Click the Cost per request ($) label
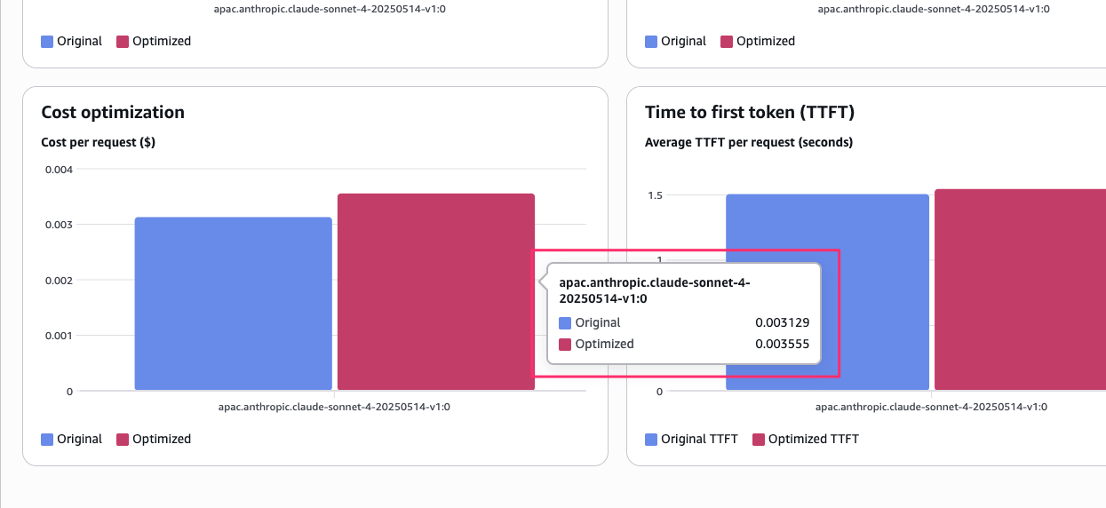Image resolution: width=1106 pixels, height=508 pixels. [99, 142]
